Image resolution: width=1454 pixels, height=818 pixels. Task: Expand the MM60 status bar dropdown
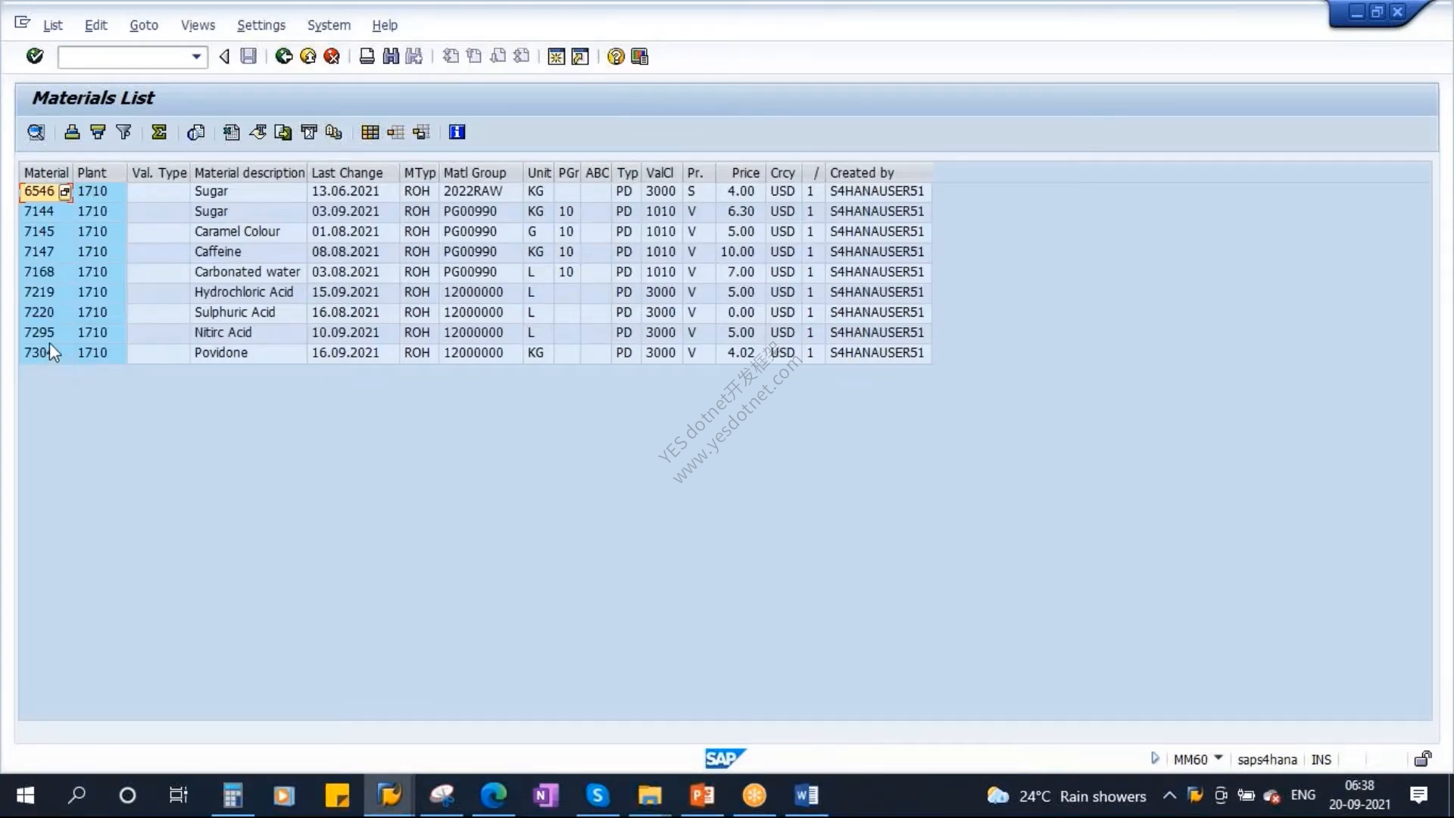point(1218,758)
